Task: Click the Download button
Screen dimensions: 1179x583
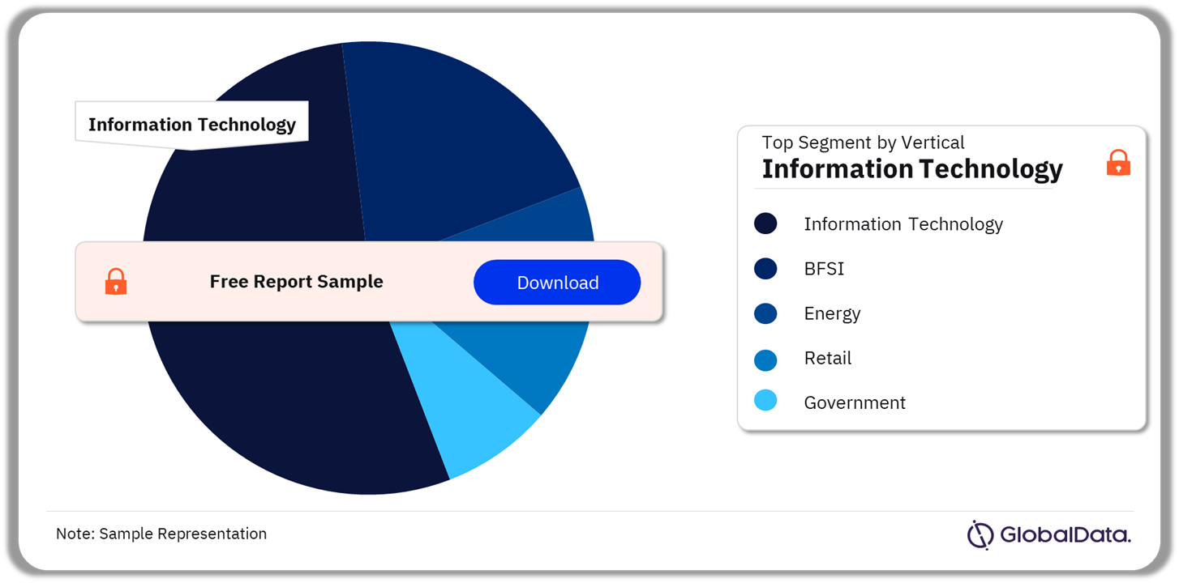Action: pyautogui.click(x=557, y=283)
